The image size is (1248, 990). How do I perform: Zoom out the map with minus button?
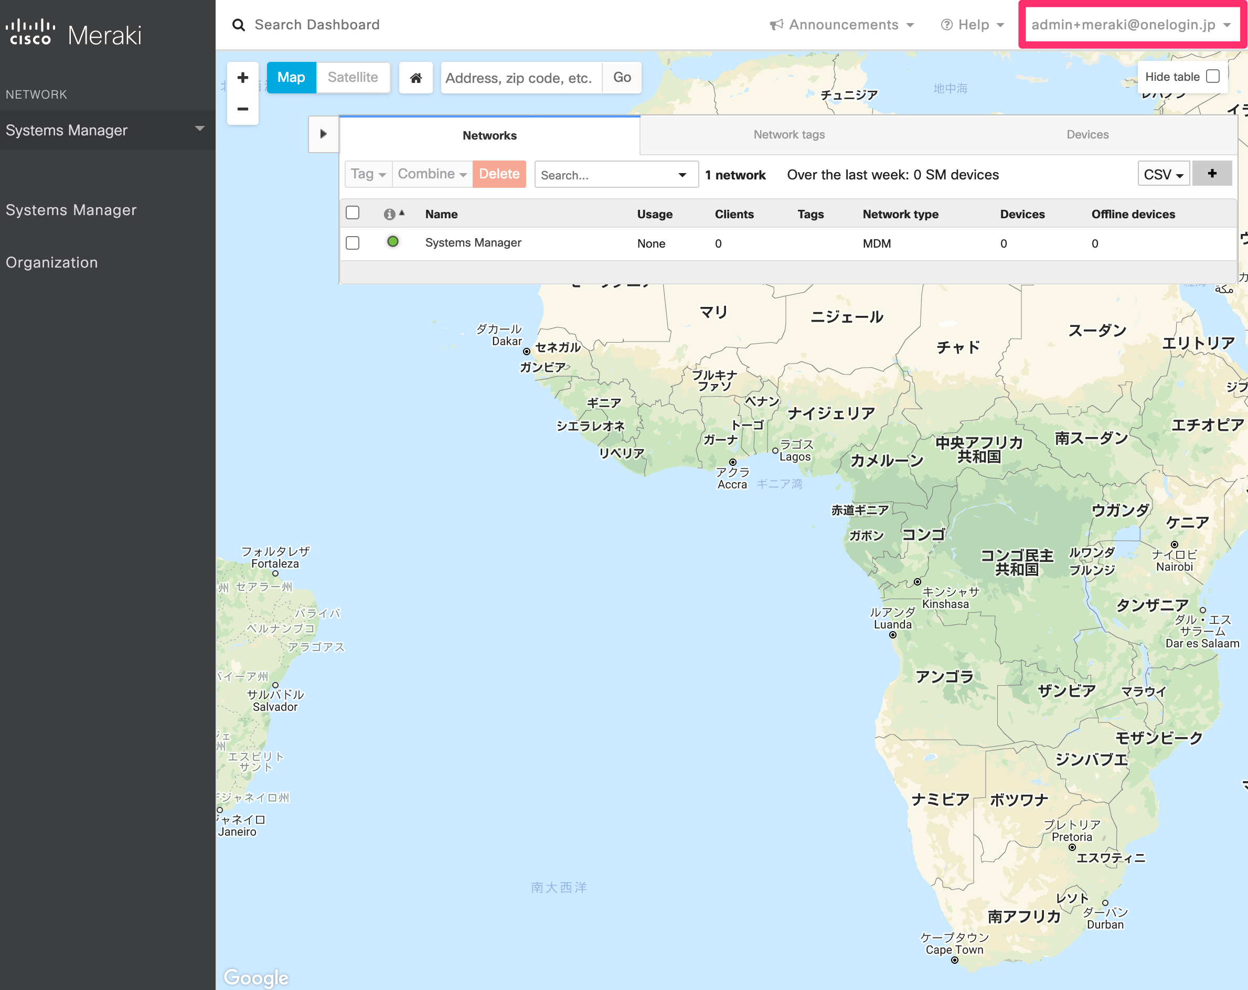point(243,109)
